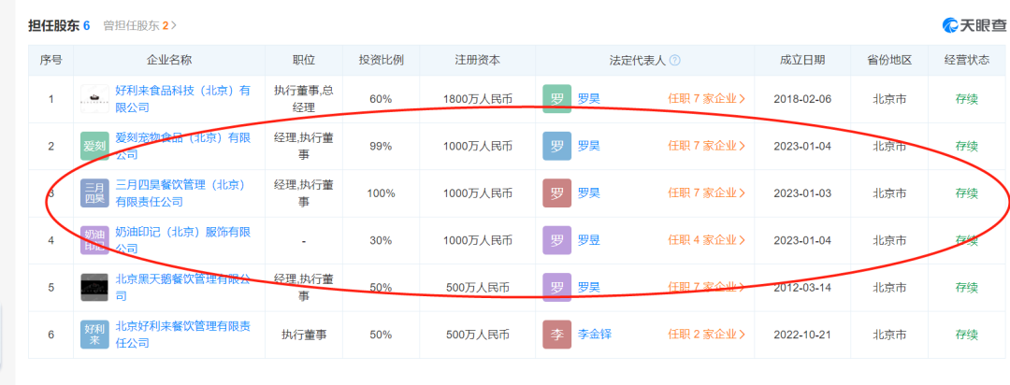Click the 罗 avatar in 好利来食品科技 row
1010x385 pixels.
click(556, 99)
